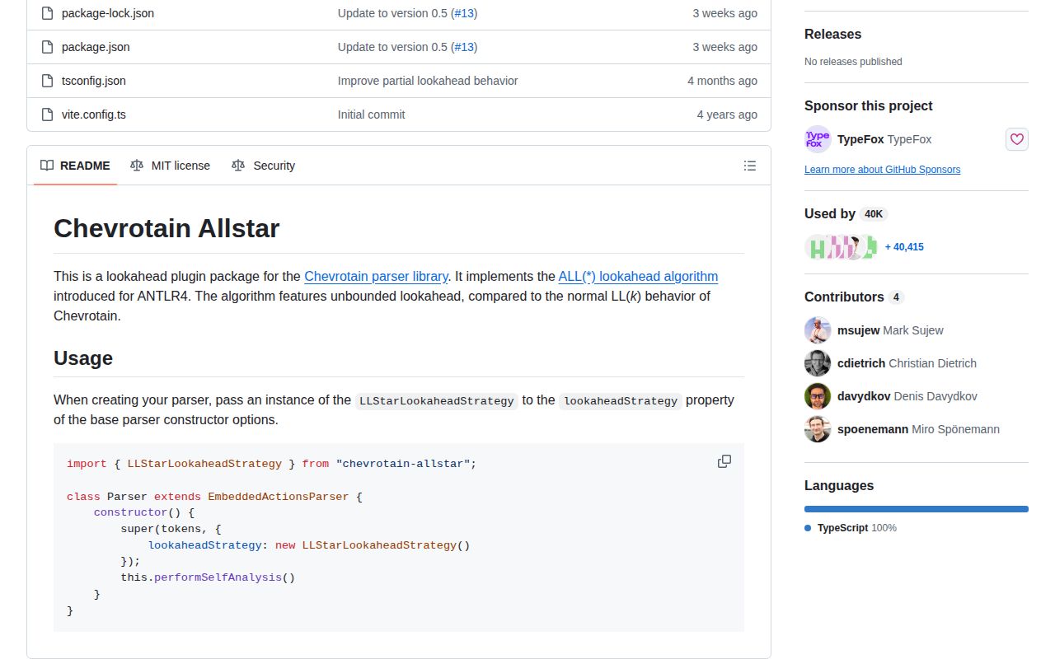Click 'No releases published' text
Viewport: 1055px width, 659px height.
tap(853, 62)
